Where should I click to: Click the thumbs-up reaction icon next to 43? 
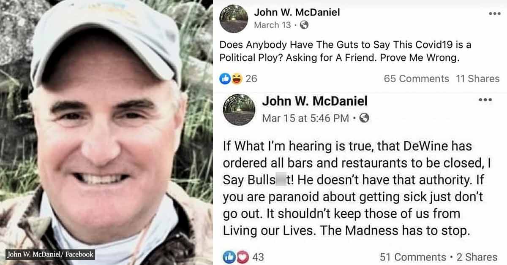[x=229, y=257]
